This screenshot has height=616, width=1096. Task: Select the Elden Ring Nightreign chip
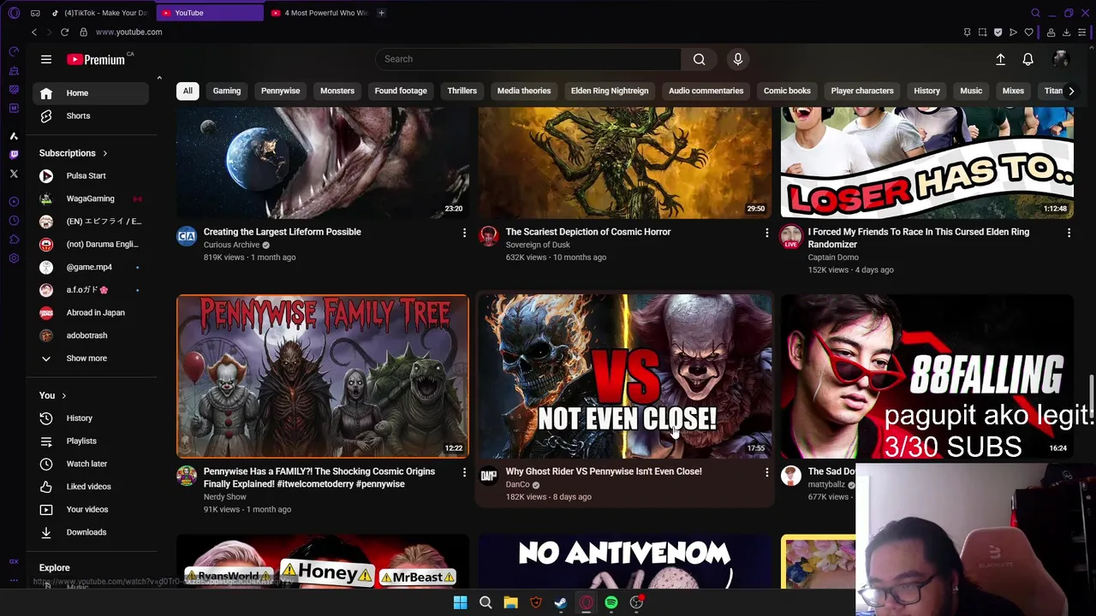610,91
